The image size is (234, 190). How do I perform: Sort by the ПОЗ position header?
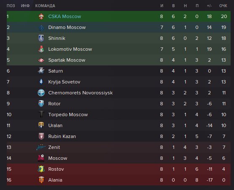point(11,6)
